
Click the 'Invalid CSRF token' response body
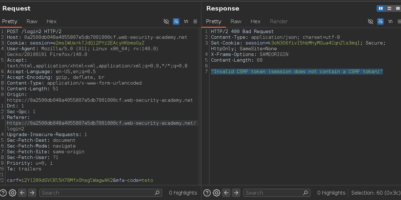click(x=297, y=72)
